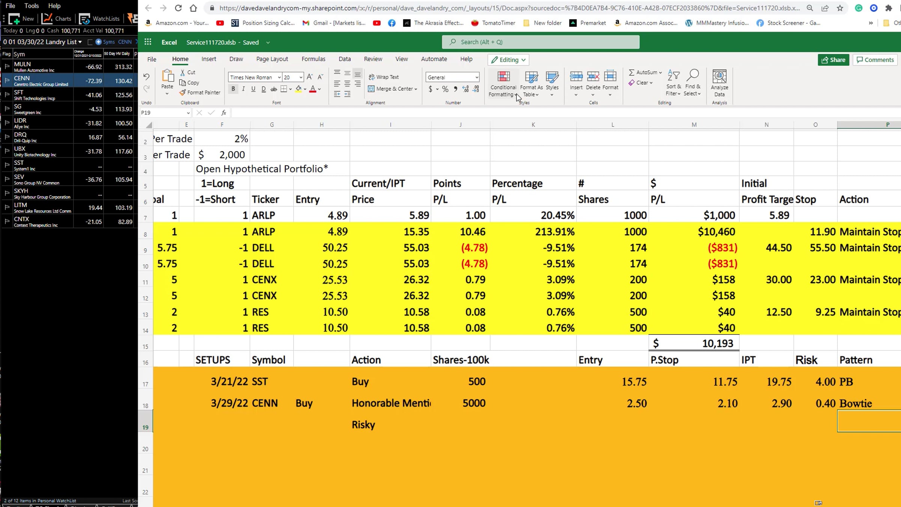Apply the yellow fill color swatch
Image resolution: width=901 pixels, height=507 pixels.
click(x=298, y=89)
